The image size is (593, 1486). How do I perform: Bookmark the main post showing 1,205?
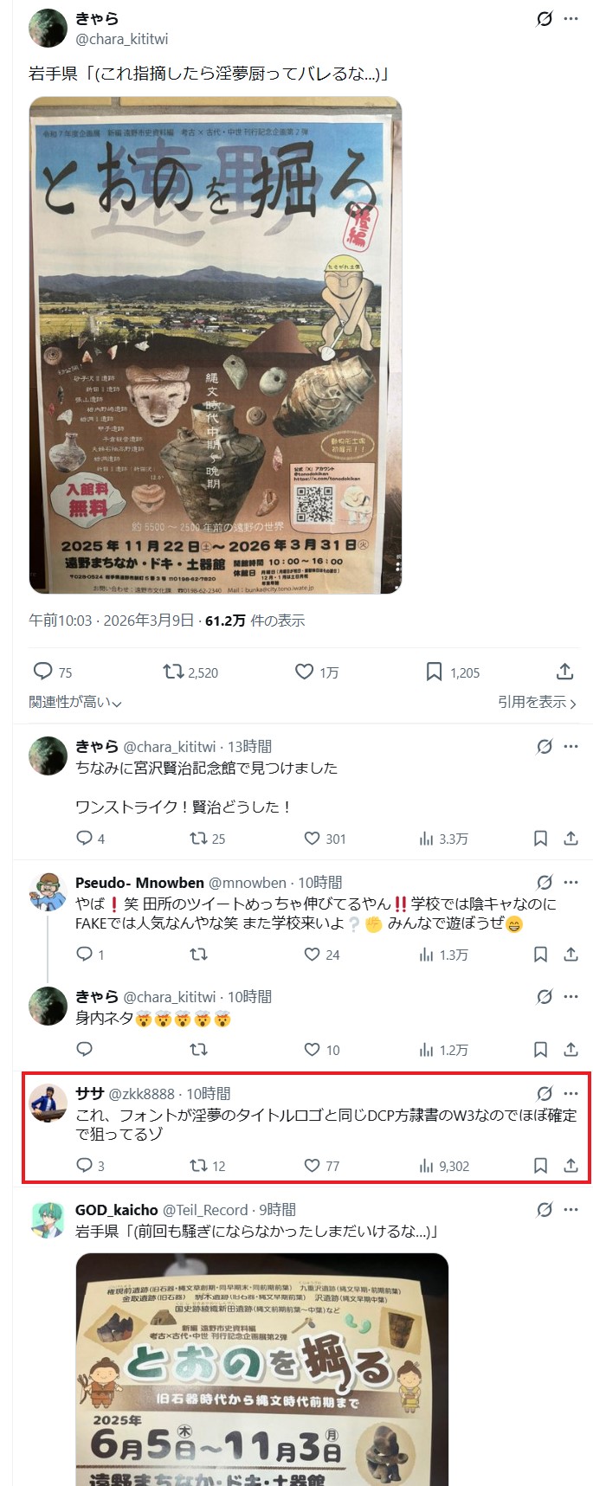[452, 672]
